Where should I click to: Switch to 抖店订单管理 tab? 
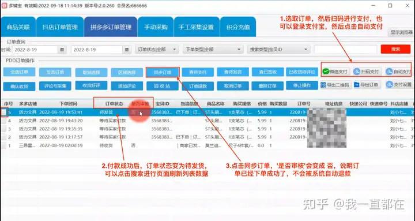[x=60, y=27]
